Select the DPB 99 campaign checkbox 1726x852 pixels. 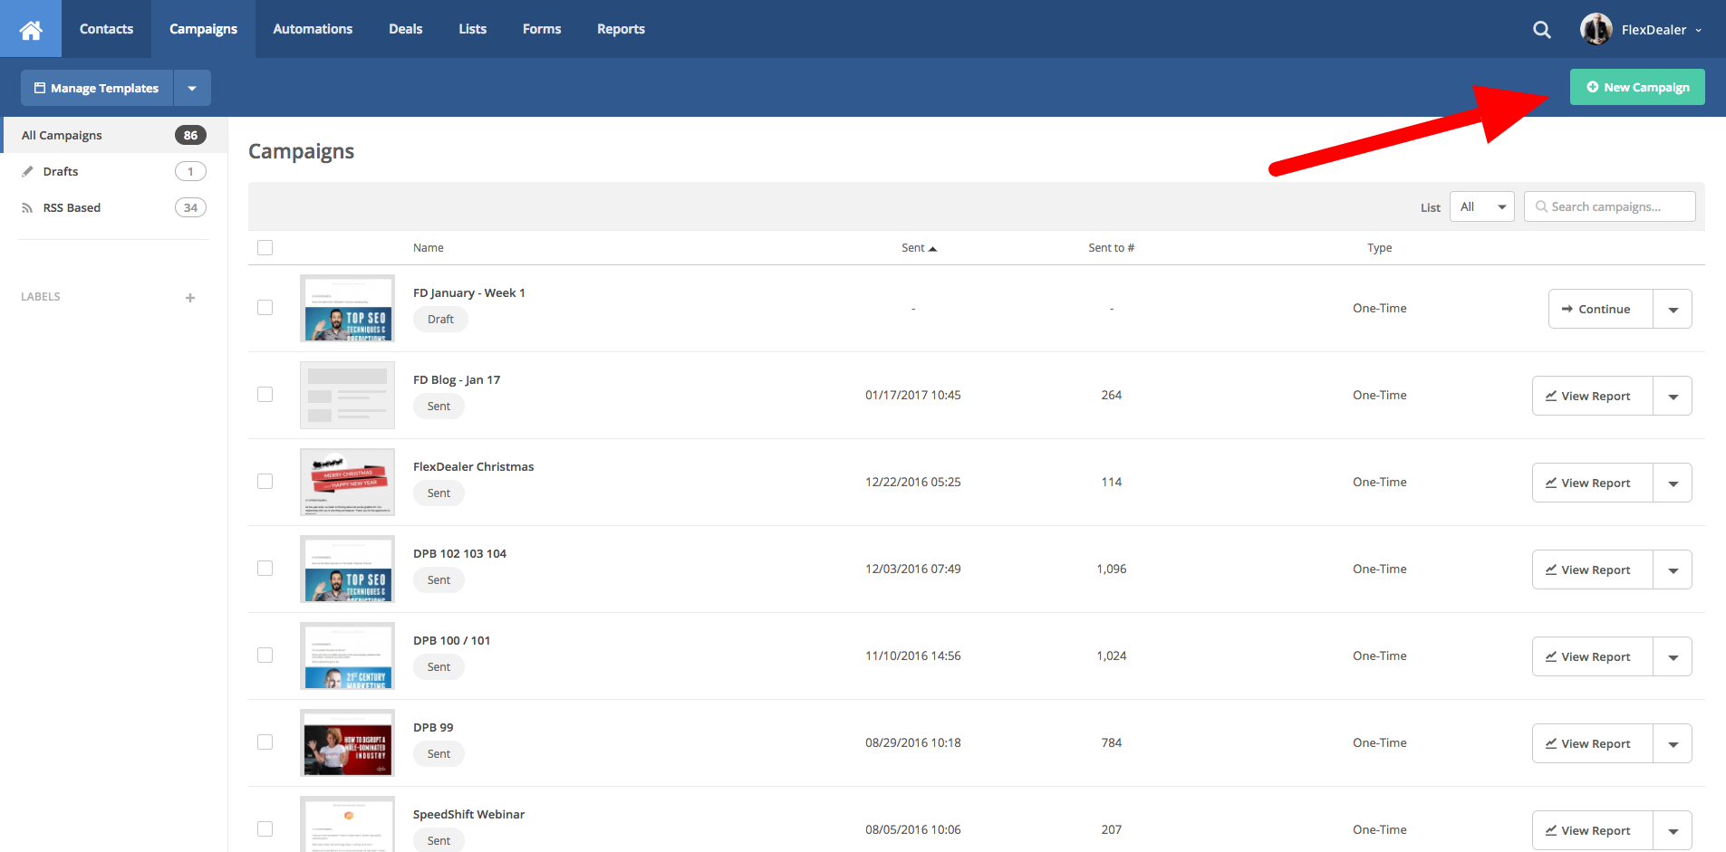pos(265,742)
